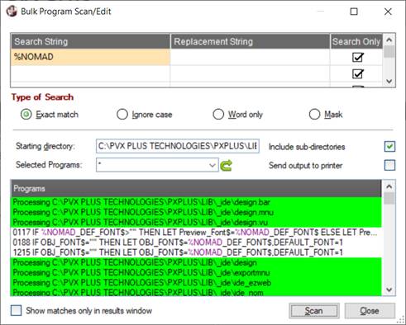
Task: Check Show matches only in results window
Action: (16, 311)
